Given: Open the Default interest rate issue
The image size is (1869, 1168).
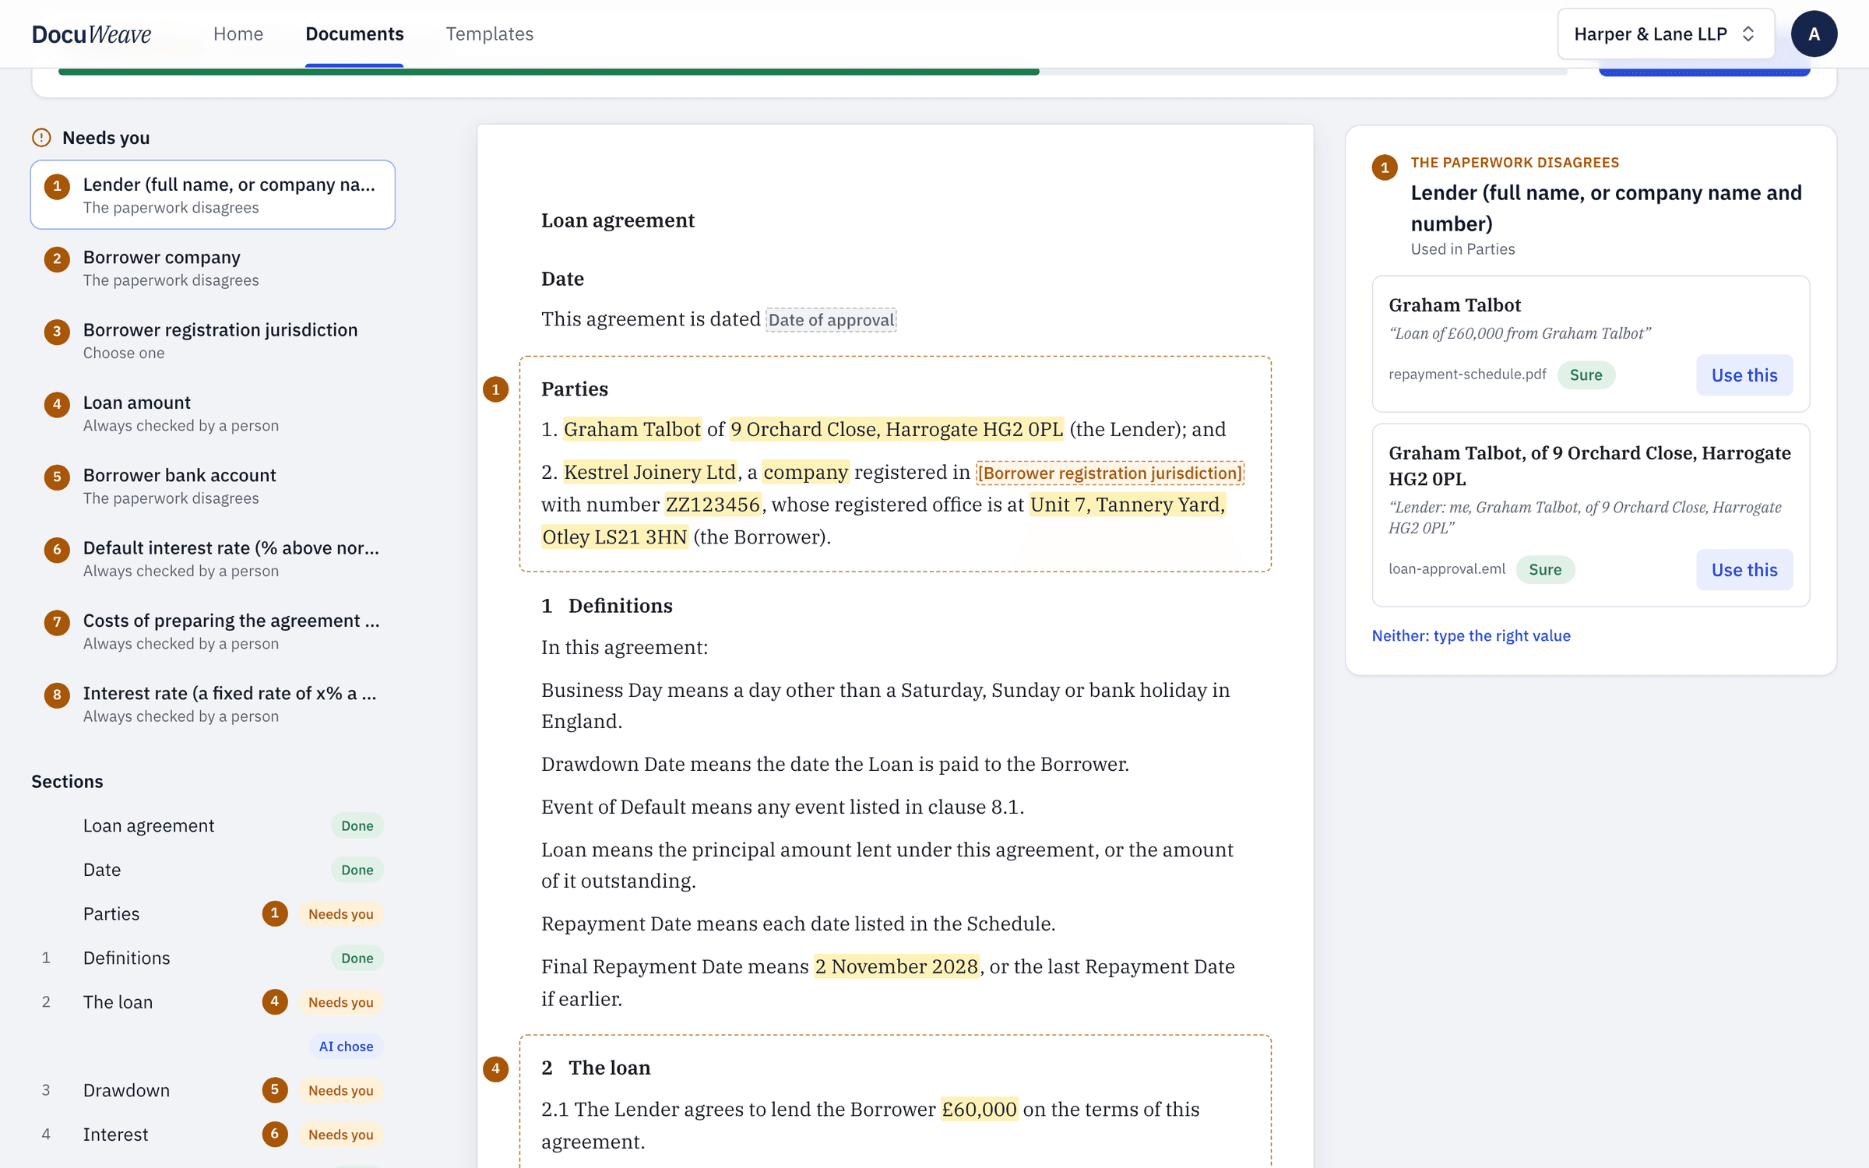Looking at the screenshot, I should click(213, 558).
